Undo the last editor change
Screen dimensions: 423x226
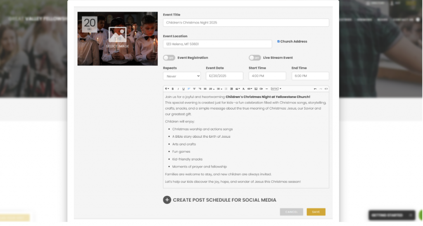[315, 89]
